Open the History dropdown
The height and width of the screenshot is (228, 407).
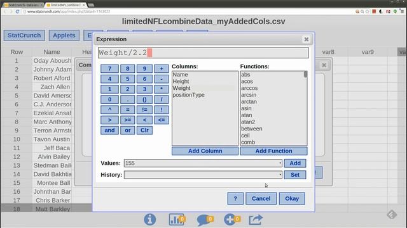point(203,175)
